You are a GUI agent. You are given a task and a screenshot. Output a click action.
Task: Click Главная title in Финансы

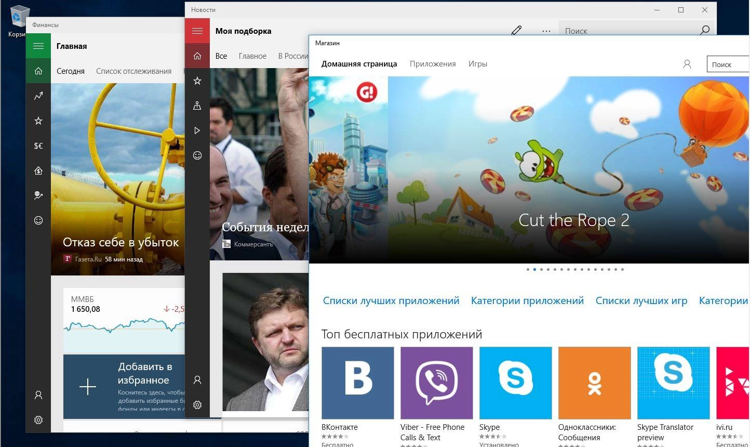pos(72,46)
